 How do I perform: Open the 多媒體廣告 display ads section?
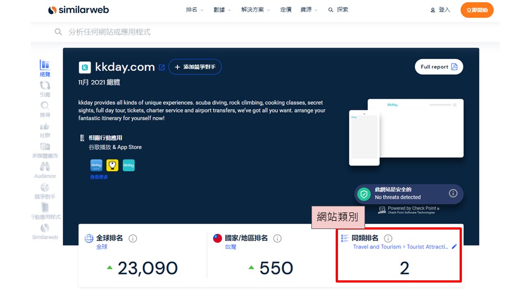click(45, 151)
